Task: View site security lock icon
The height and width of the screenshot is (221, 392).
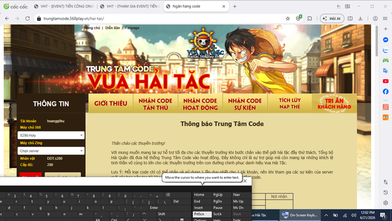Action: 39,18
